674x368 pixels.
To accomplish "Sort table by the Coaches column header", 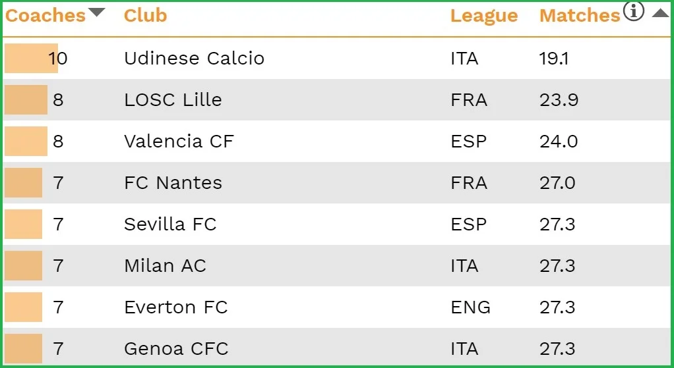I will click(x=46, y=16).
